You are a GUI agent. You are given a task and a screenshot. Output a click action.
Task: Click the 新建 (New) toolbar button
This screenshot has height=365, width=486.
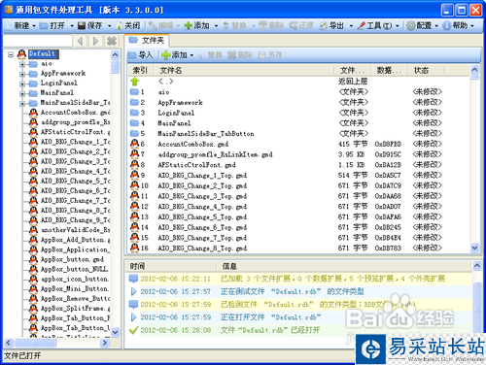(x=18, y=25)
